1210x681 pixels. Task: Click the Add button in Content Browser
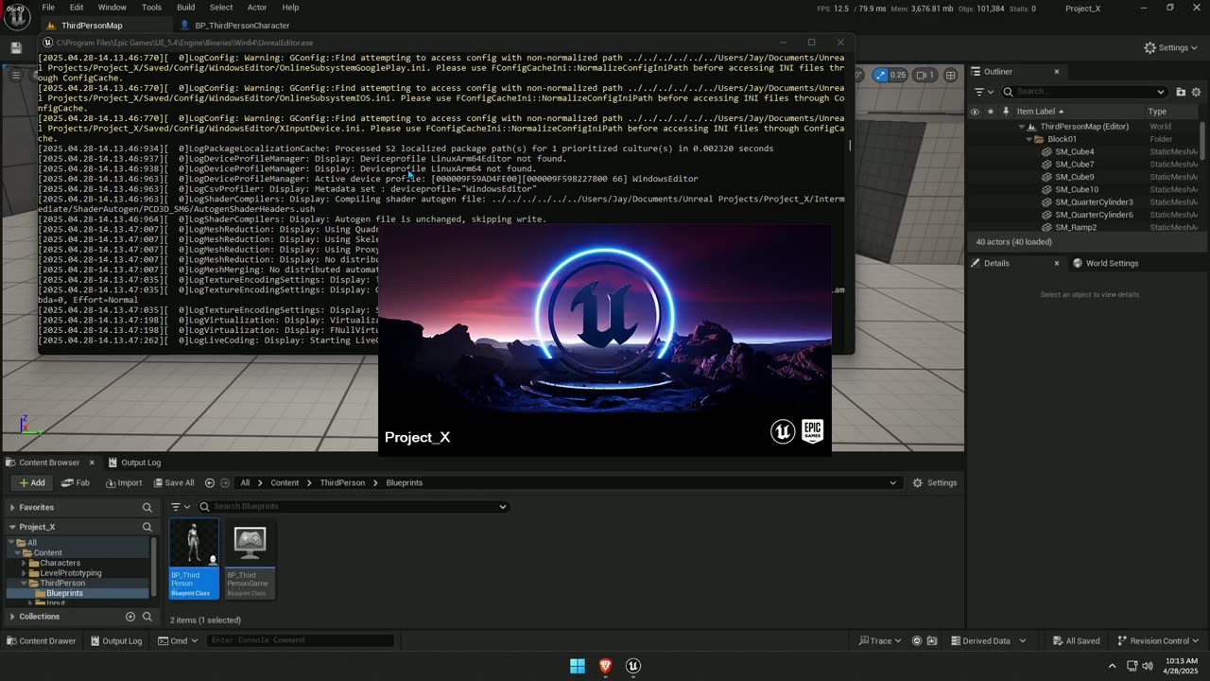[x=31, y=482]
